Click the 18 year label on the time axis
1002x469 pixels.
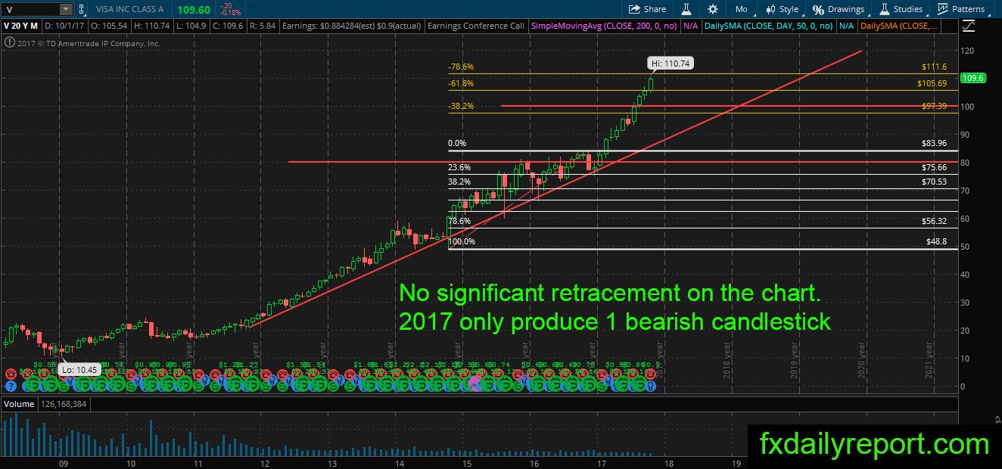click(667, 463)
